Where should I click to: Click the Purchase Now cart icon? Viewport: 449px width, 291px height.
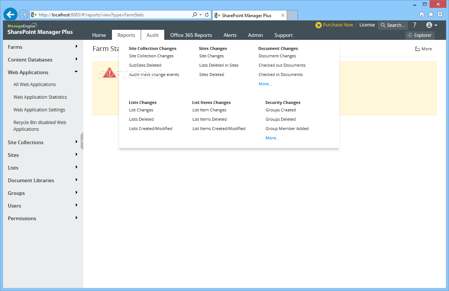318,25
